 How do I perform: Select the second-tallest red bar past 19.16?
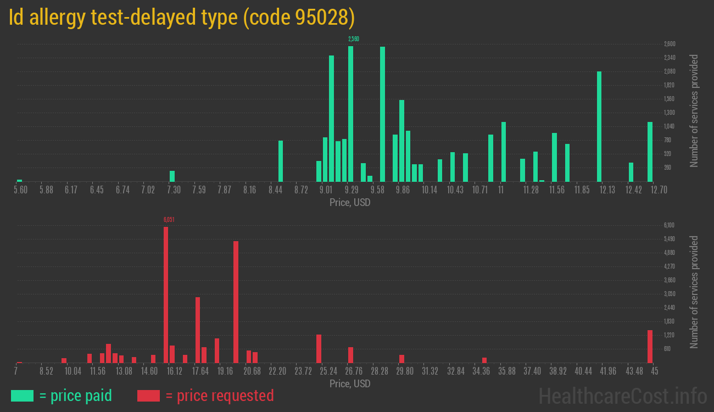pos(236,302)
